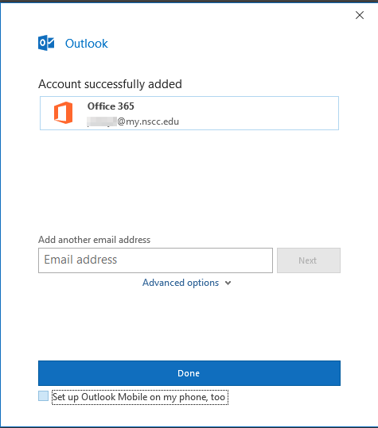Click the 'Add another email address' label
Viewport: 378px width, 428px height.
tap(94, 240)
